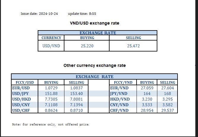Click the reference-only note at bottom
This screenshot has width=198, height=137.
[50, 125]
